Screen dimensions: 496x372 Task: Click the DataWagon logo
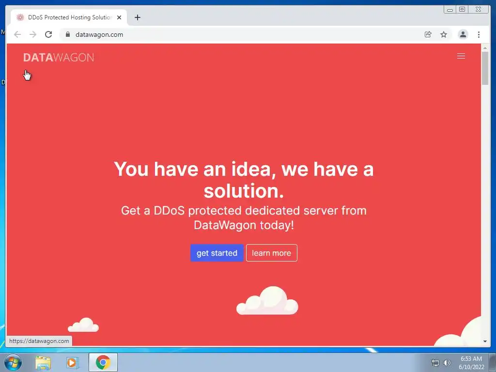tap(59, 58)
